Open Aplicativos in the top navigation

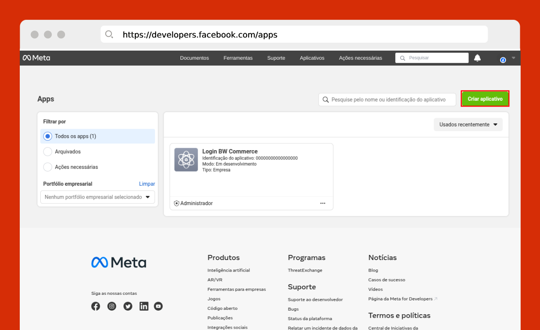point(312,58)
